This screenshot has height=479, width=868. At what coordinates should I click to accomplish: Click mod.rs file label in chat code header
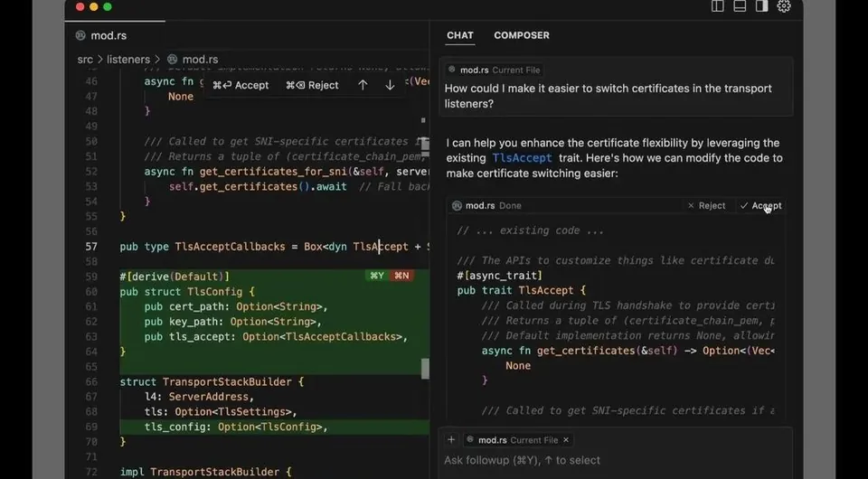480,206
